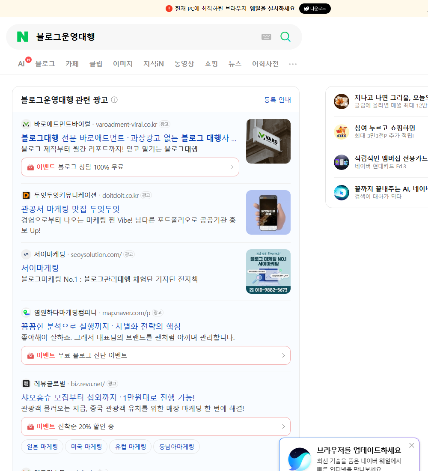Open the 서이마케팅 banner thumbnail
Image resolution: width=428 pixels, height=471 pixels.
pos(268,271)
